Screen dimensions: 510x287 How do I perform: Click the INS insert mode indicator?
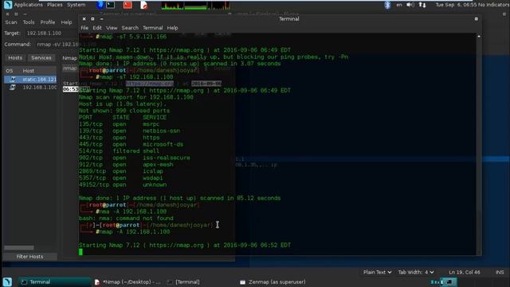(x=500, y=272)
